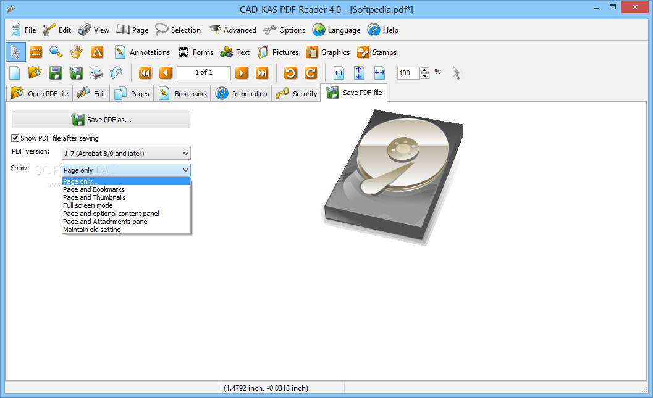Open the Options menu
653x398 pixels.
[284, 30]
